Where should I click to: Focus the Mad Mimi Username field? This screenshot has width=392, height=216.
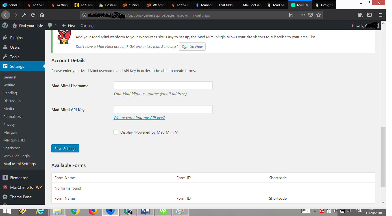click(x=163, y=85)
